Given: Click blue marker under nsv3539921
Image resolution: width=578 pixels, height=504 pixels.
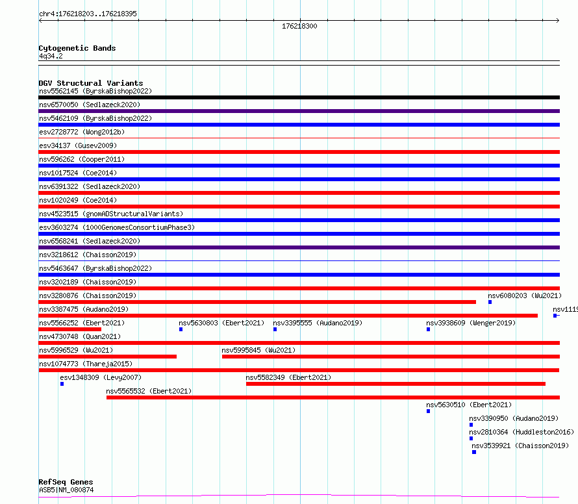Looking at the screenshot, I should [x=474, y=452].
